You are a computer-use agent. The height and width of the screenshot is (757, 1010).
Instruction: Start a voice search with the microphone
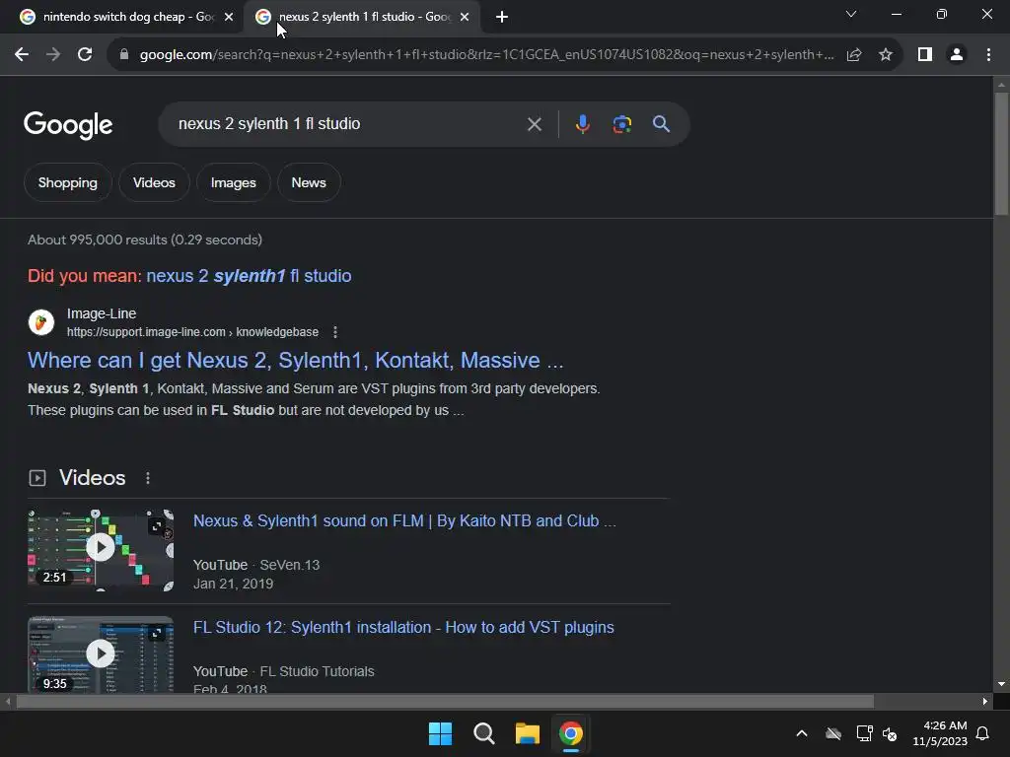pyautogui.click(x=582, y=124)
